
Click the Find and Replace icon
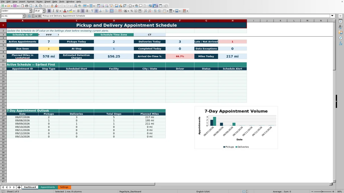coord(75,6)
